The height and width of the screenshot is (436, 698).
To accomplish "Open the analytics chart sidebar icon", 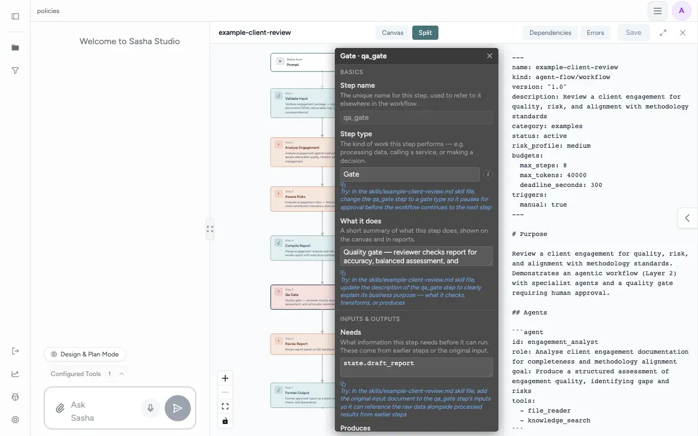I will (15, 374).
